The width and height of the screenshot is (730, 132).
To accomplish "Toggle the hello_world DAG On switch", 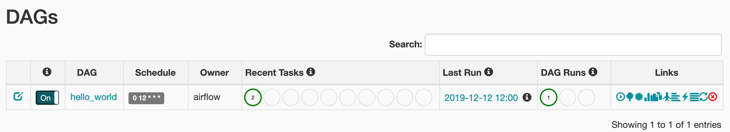I will [47, 98].
